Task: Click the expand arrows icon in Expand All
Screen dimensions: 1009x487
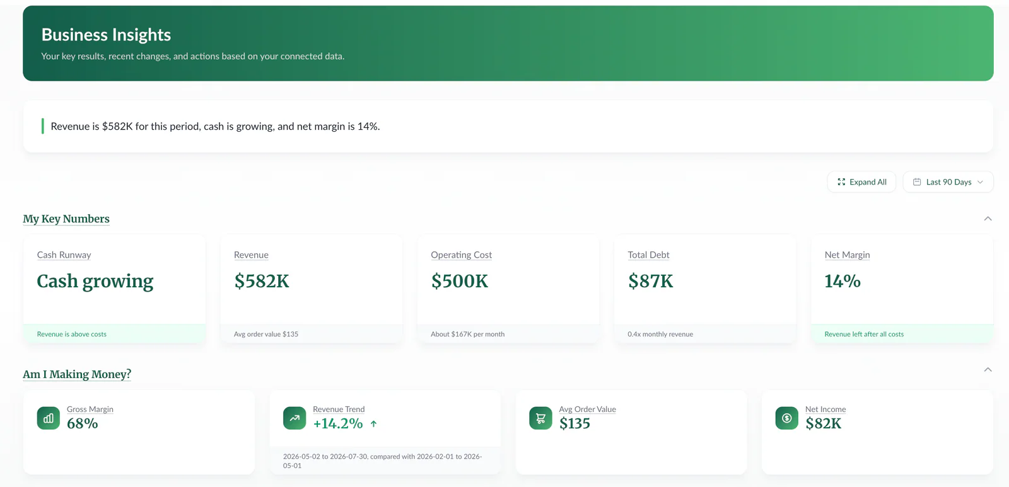Action: pyautogui.click(x=841, y=182)
